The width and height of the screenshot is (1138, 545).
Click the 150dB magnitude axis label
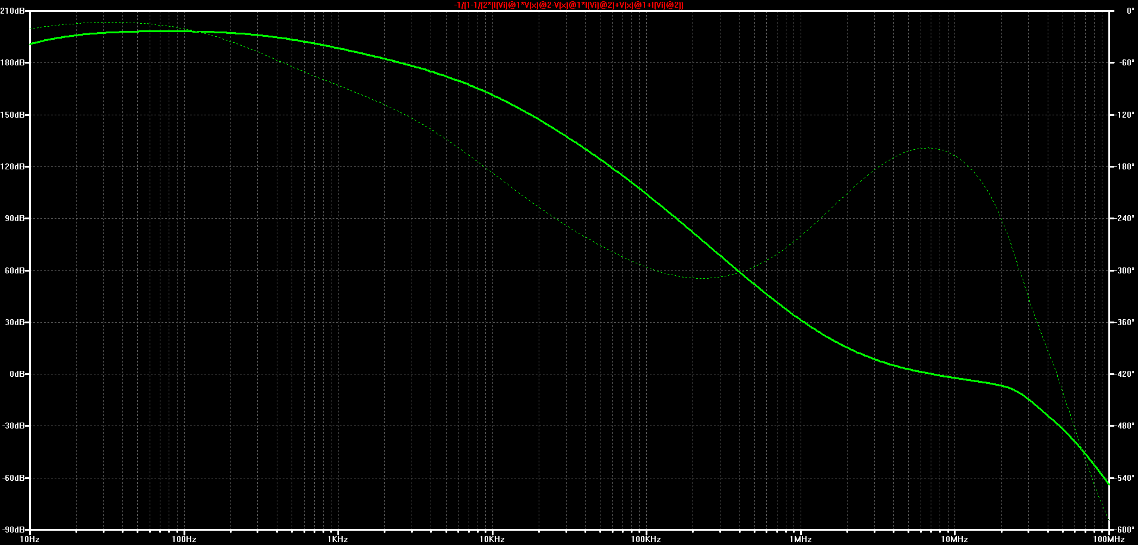tap(12, 115)
